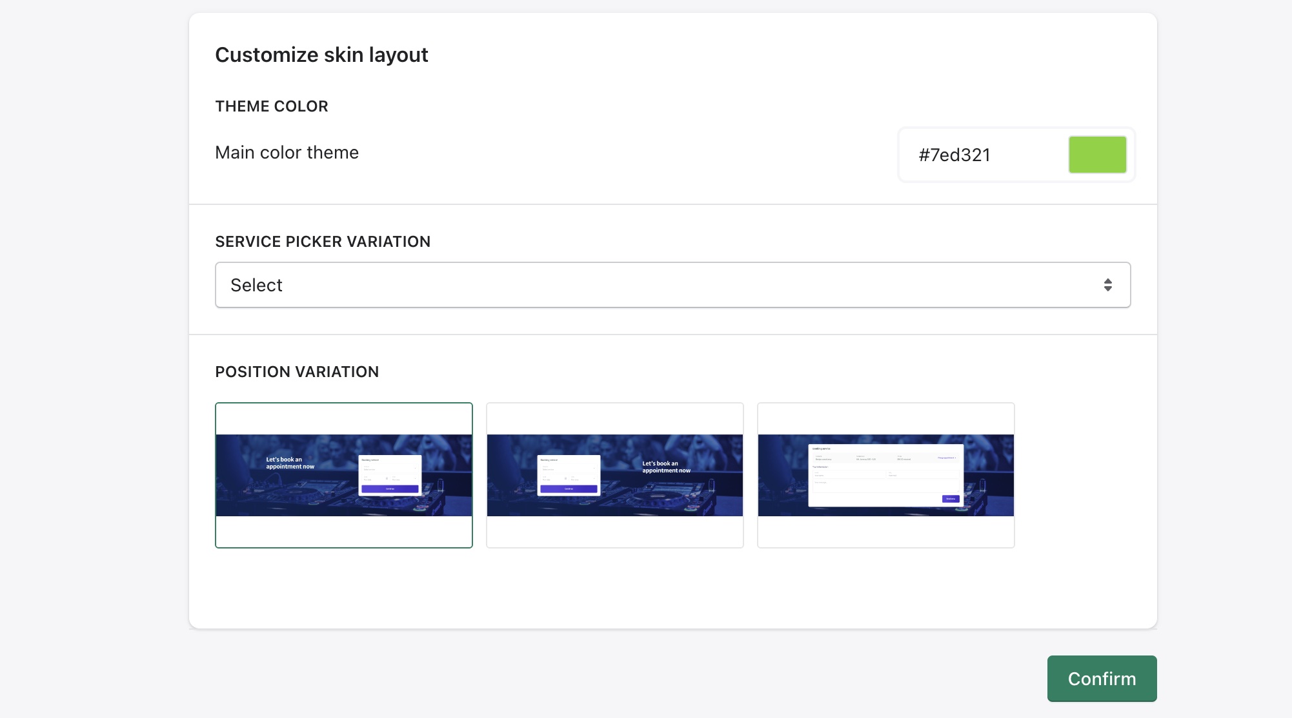
Task: Click the 'SERVICE PICKER VARIATION' section heading
Action: point(323,242)
